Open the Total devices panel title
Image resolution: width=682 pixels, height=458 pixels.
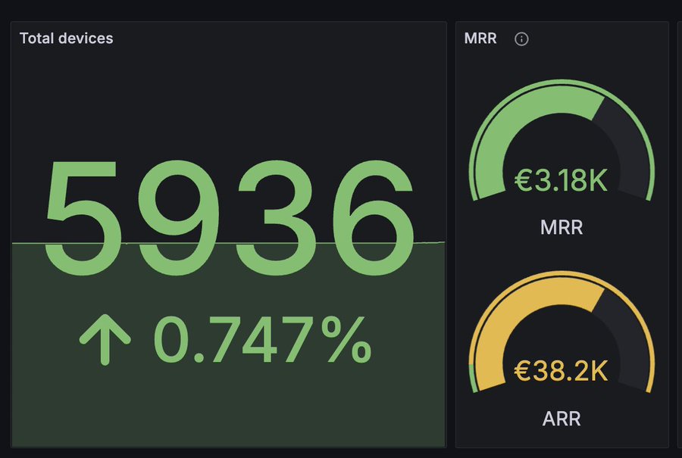tap(66, 39)
